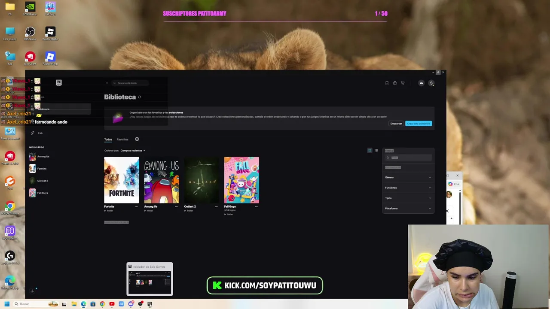Image resolution: width=550 pixels, height=309 pixels.
Task: Open the NVIDIA App desktop icon
Action: [x=30, y=9]
